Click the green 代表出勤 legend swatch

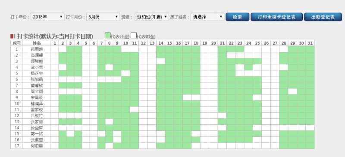(x=107, y=35)
